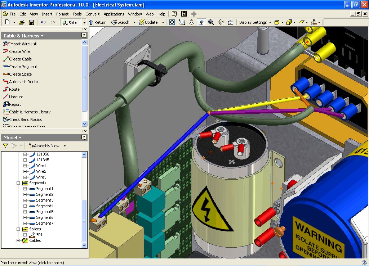Open help for Cable & Harness panel
369x266 pixels.
tap(84, 36)
